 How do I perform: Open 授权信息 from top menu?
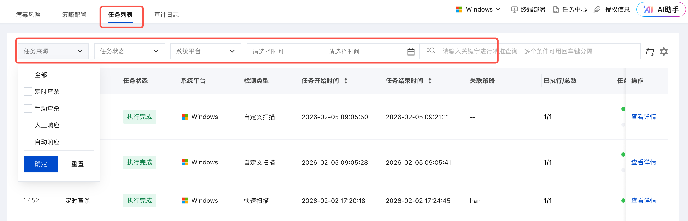tap(612, 10)
